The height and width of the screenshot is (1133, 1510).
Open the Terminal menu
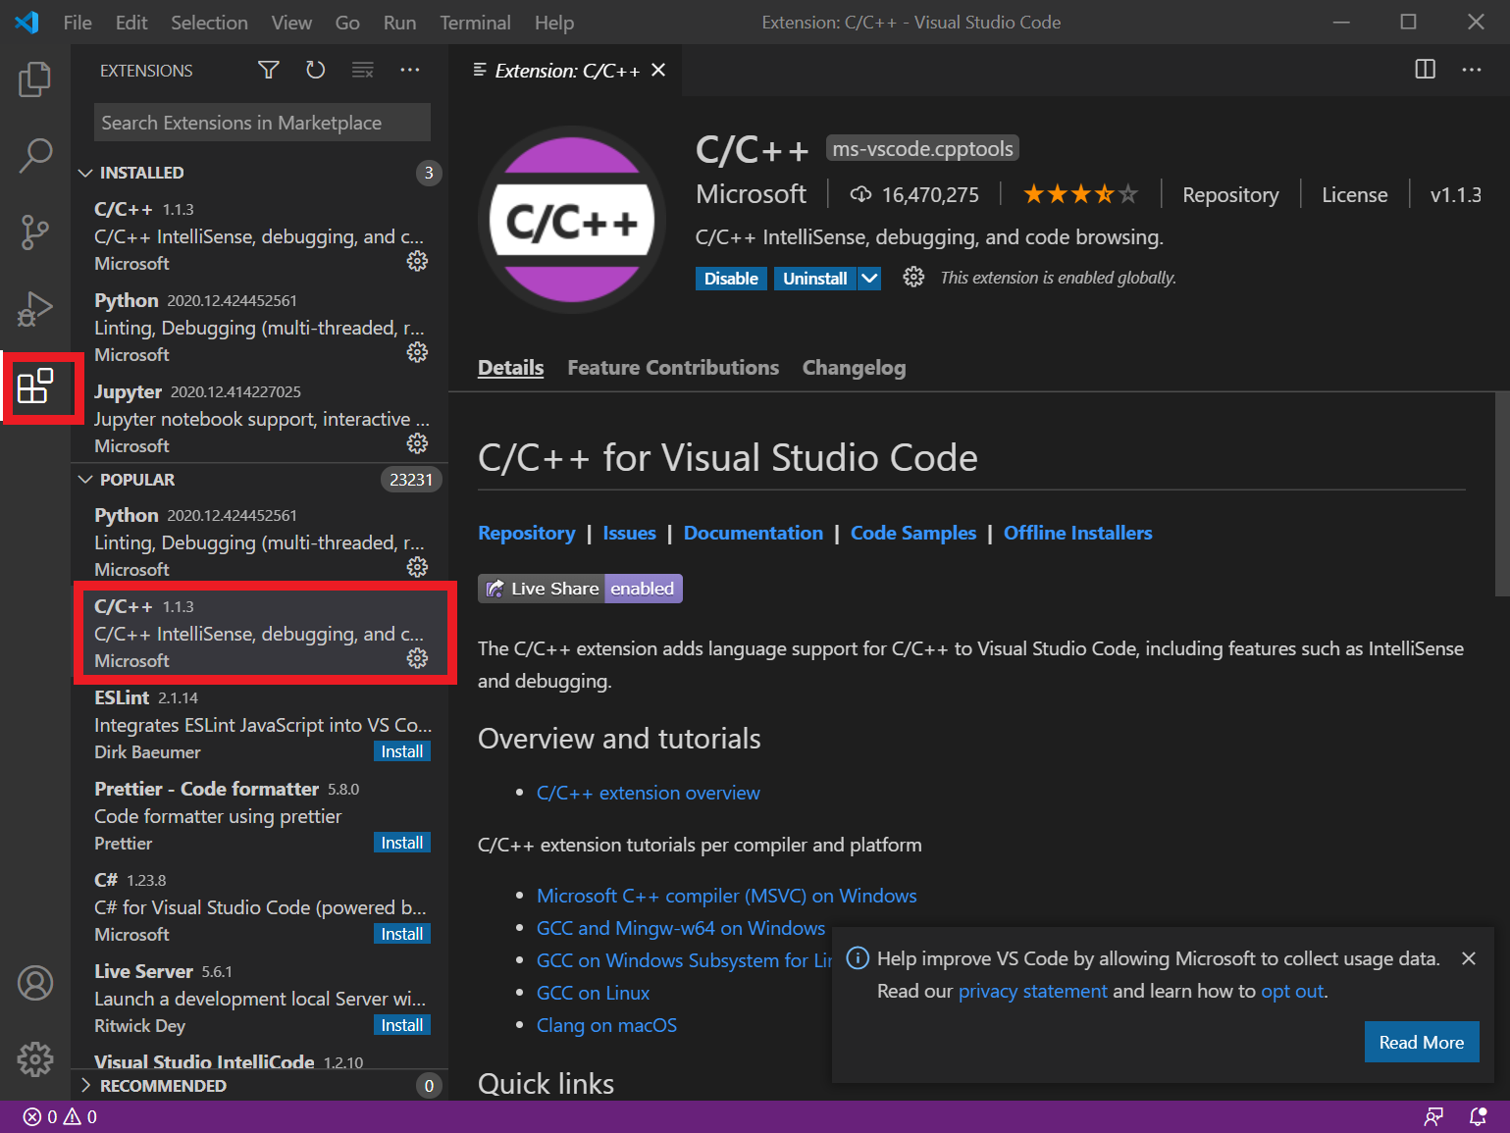[475, 23]
